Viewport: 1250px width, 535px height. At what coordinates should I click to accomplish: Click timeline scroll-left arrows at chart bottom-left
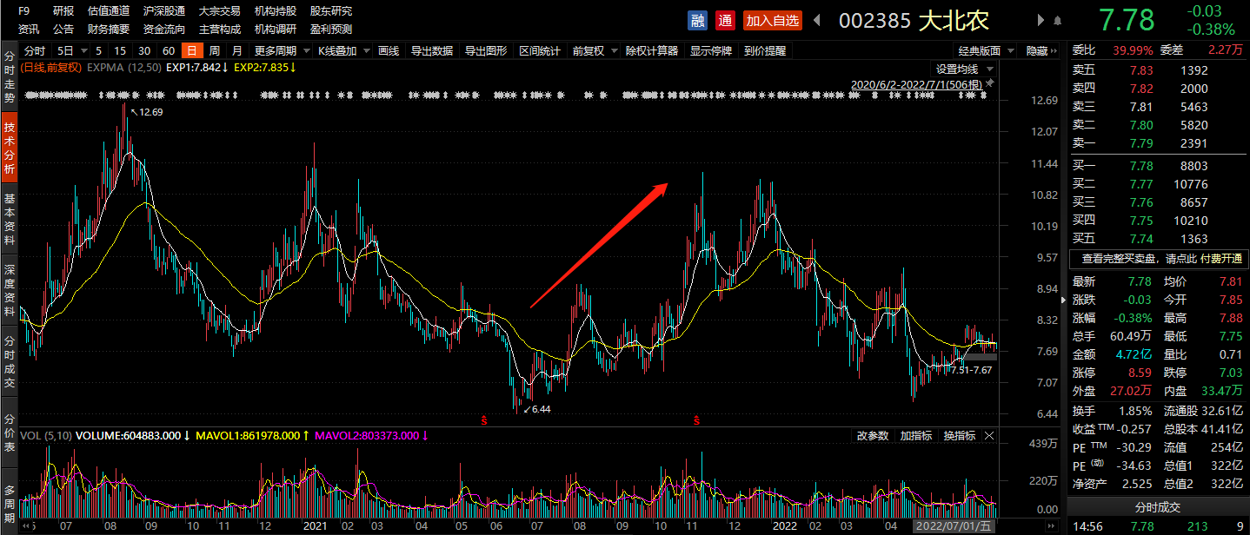tap(27, 526)
